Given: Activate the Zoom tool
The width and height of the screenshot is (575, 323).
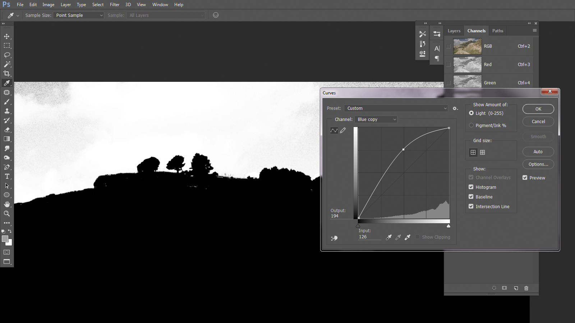Looking at the screenshot, I should point(7,214).
